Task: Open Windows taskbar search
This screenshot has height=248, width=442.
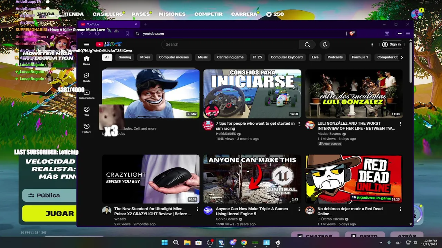Action: click(x=176, y=242)
